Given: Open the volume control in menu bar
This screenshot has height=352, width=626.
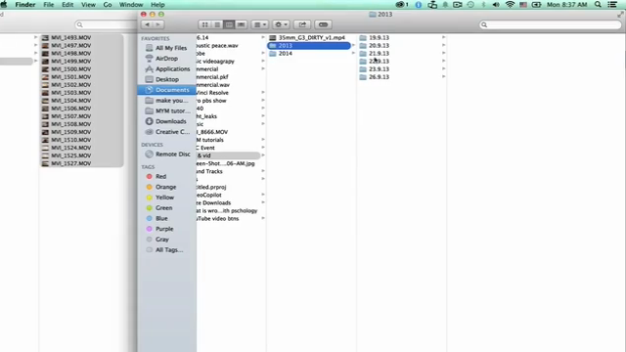Looking at the screenshot, I should pyautogui.click(x=496, y=4).
